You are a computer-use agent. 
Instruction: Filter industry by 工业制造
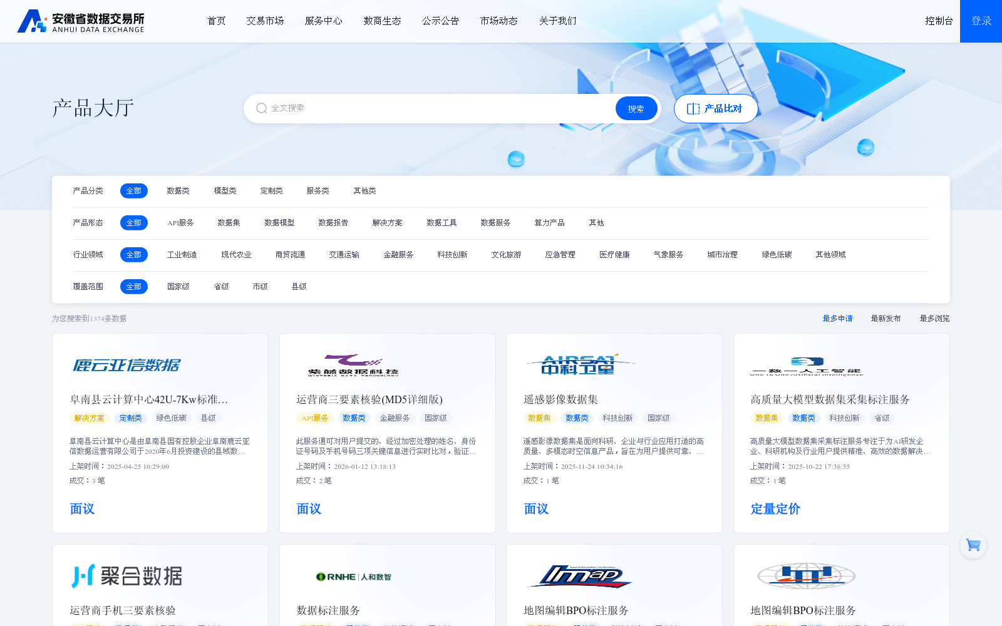pyautogui.click(x=182, y=255)
